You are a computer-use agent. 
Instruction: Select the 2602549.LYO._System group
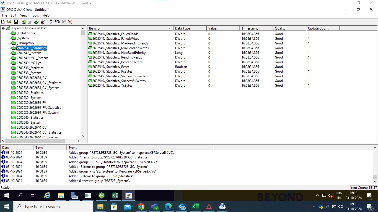(32, 58)
